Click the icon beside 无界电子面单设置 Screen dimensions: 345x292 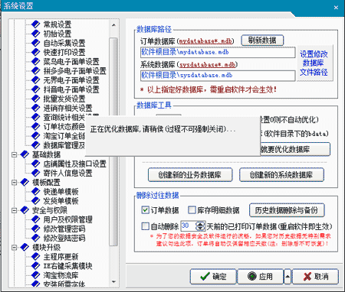(36, 80)
